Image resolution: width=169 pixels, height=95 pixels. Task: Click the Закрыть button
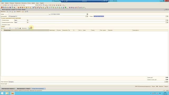(166, 86)
